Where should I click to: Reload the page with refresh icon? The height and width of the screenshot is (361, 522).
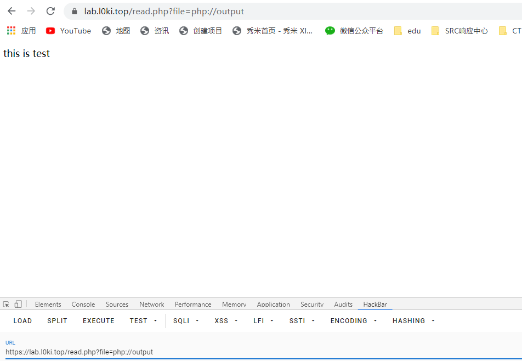click(x=50, y=11)
